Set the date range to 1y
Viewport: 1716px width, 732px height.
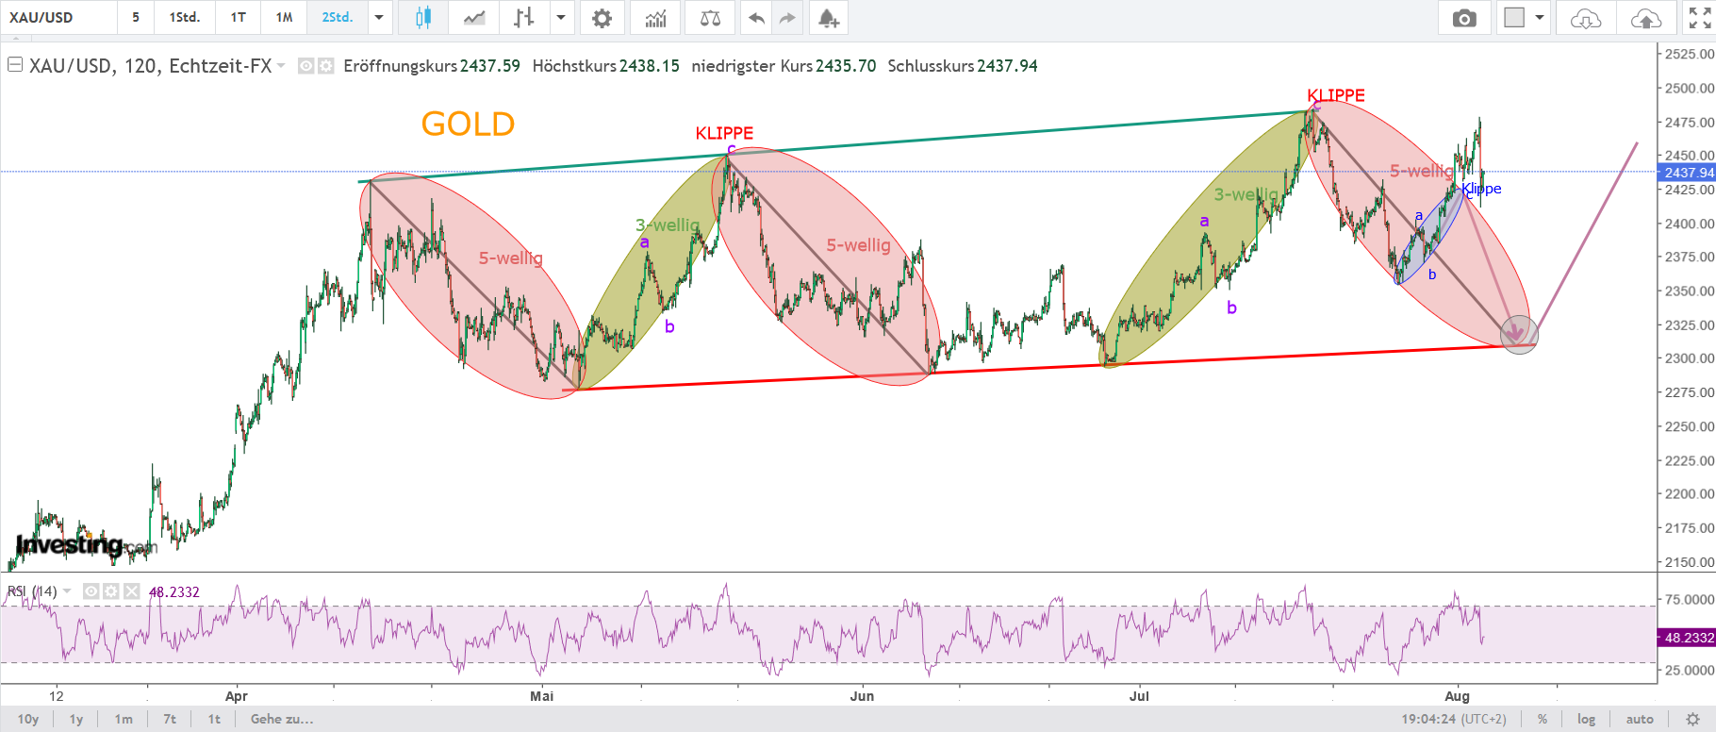click(76, 719)
